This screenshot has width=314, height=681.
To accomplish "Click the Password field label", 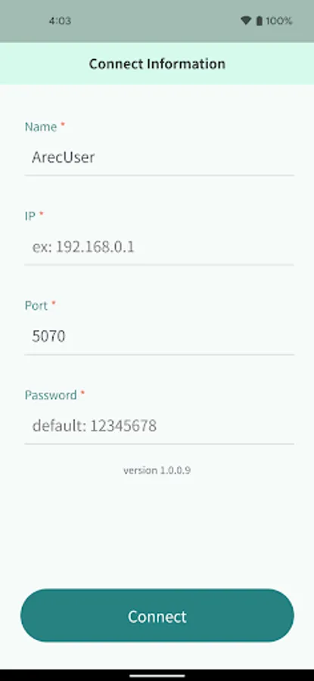I will click(x=51, y=395).
